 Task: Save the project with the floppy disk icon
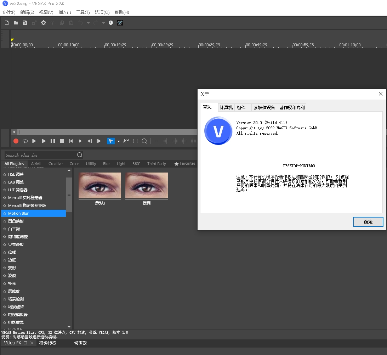click(x=25, y=23)
